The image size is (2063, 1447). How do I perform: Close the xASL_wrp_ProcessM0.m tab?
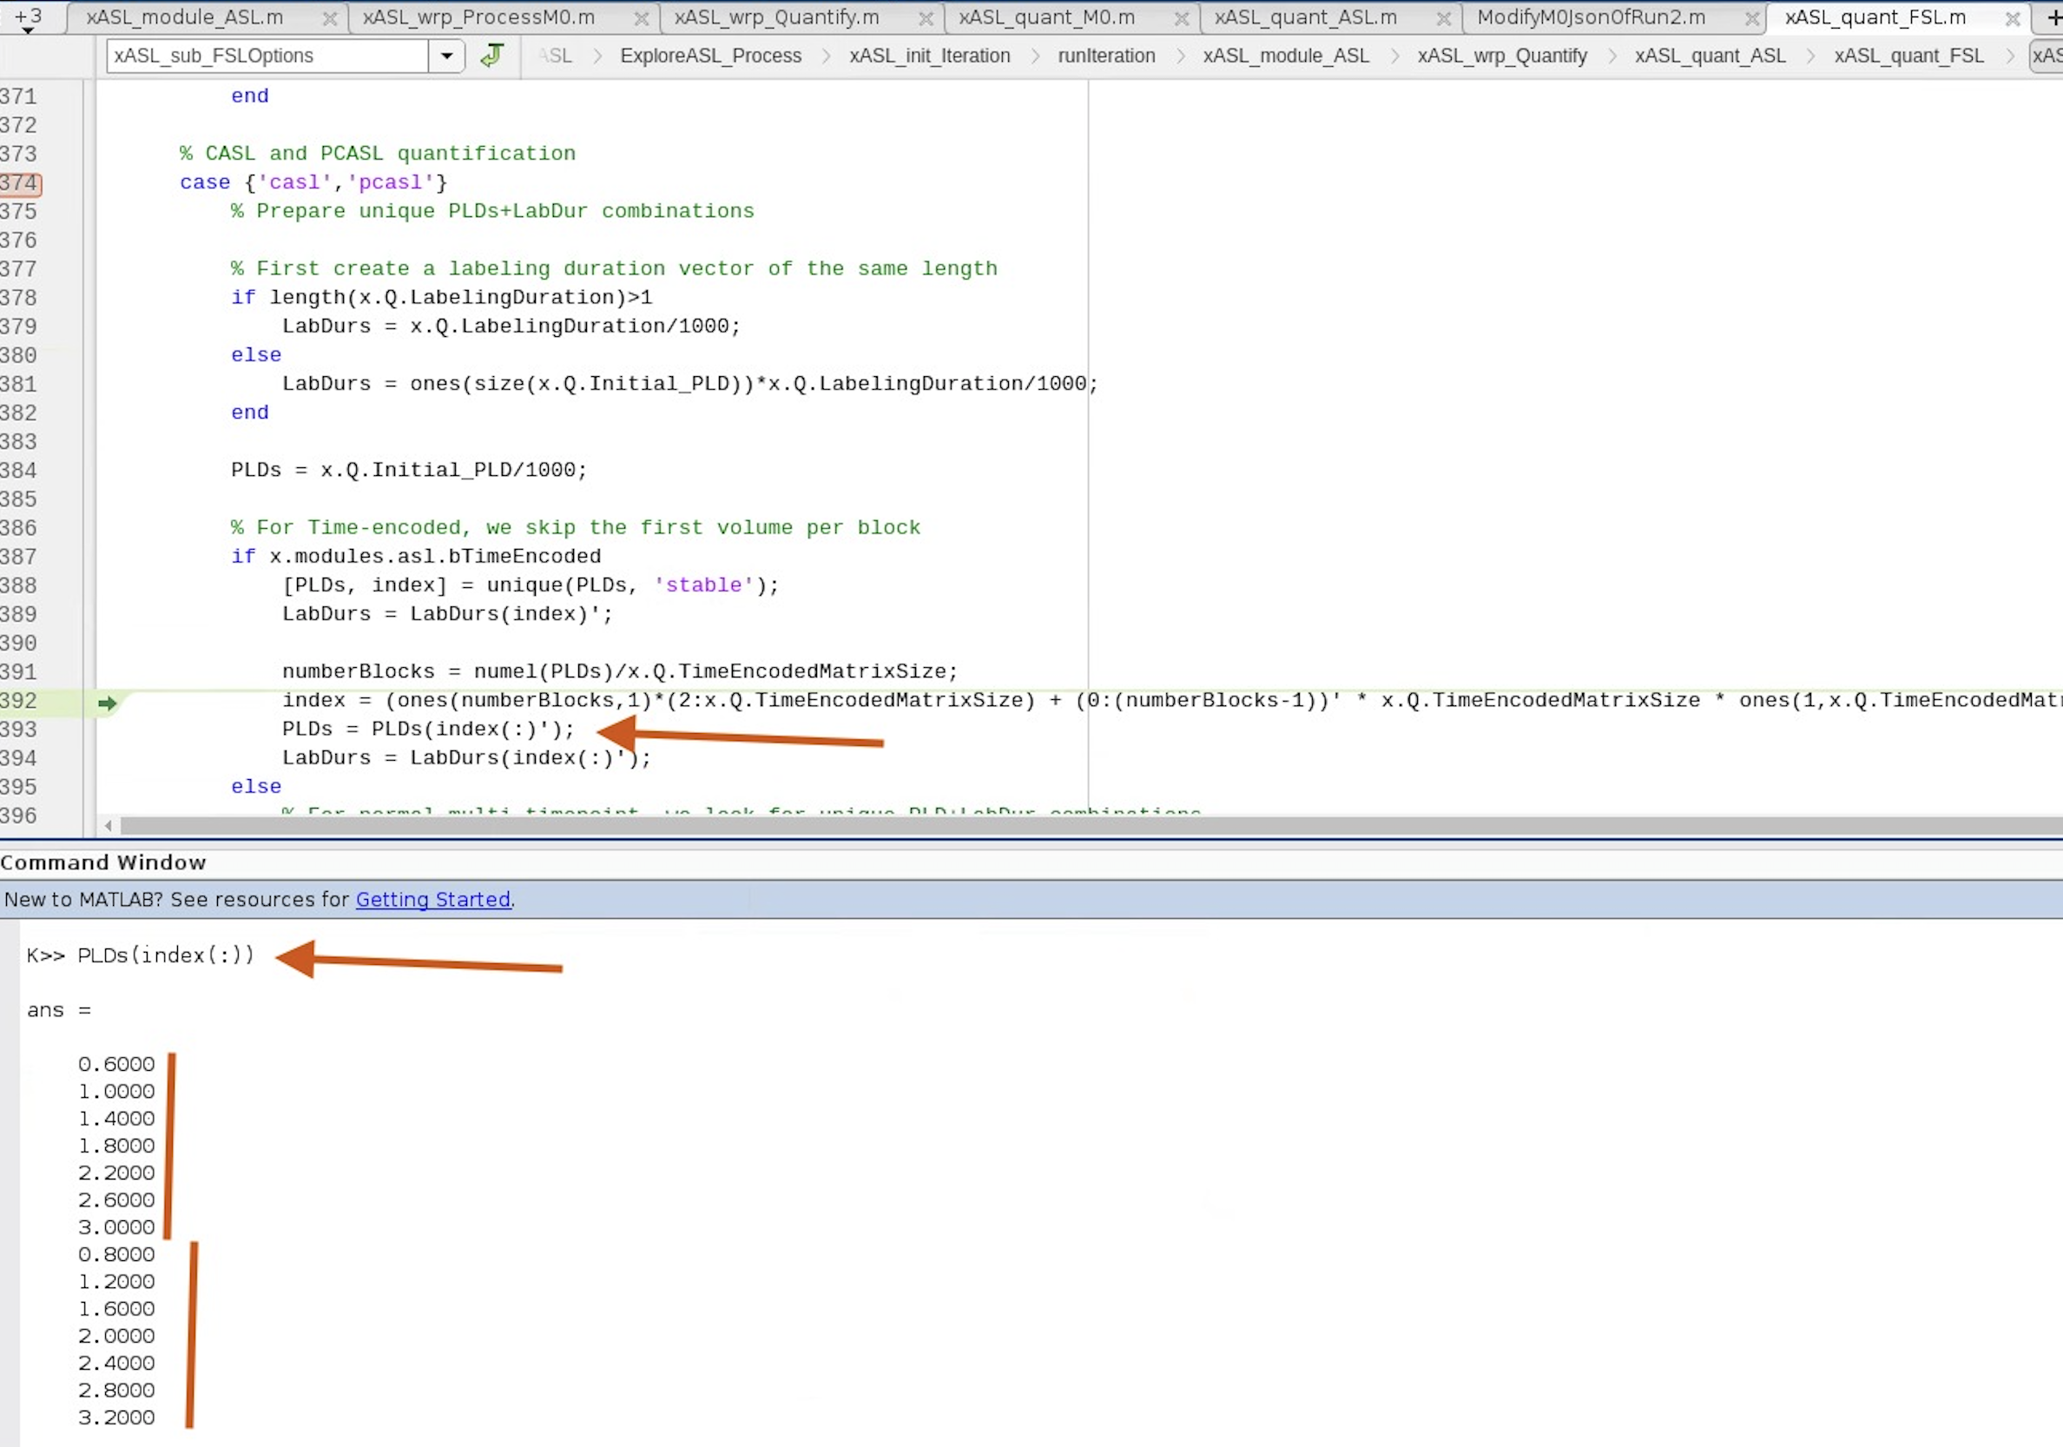click(x=642, y=17)
